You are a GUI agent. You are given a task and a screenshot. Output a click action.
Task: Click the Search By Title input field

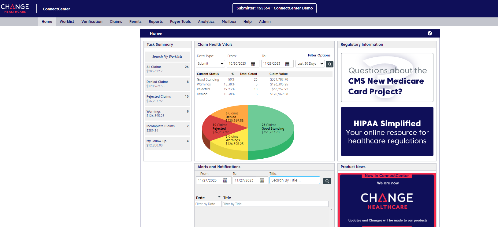point(295,180)
